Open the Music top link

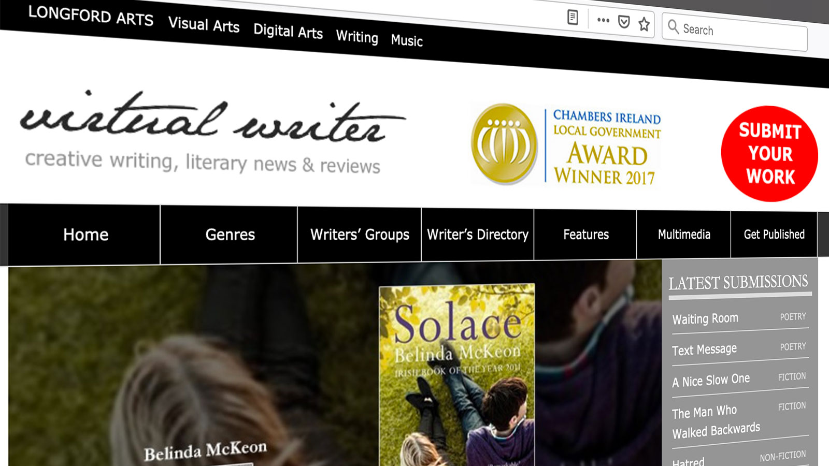pos(407,40)
